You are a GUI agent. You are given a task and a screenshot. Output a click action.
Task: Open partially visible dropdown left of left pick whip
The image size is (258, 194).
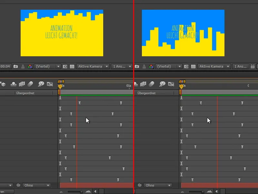(x=6, y=185)
